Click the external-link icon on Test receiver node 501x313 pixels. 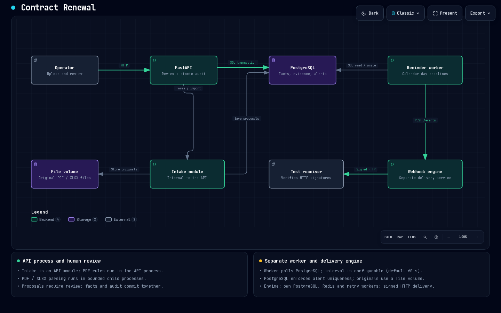[273, 164]
